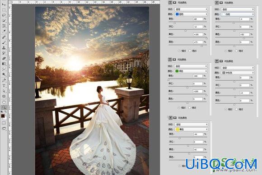Click the Magenta value field in Yellow panel

tap(198, 142)
